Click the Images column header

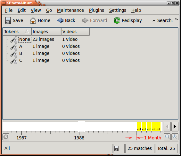click(46, 32)
